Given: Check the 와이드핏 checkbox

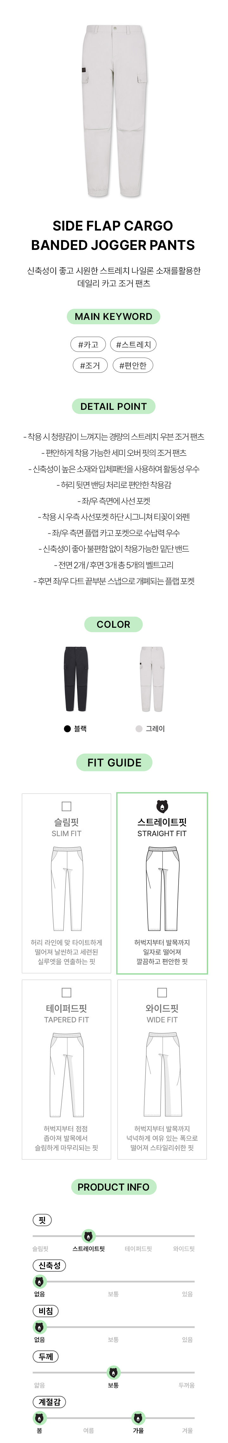Looking at the screenshot, I should pyautogui.click(x=162, y=992).
